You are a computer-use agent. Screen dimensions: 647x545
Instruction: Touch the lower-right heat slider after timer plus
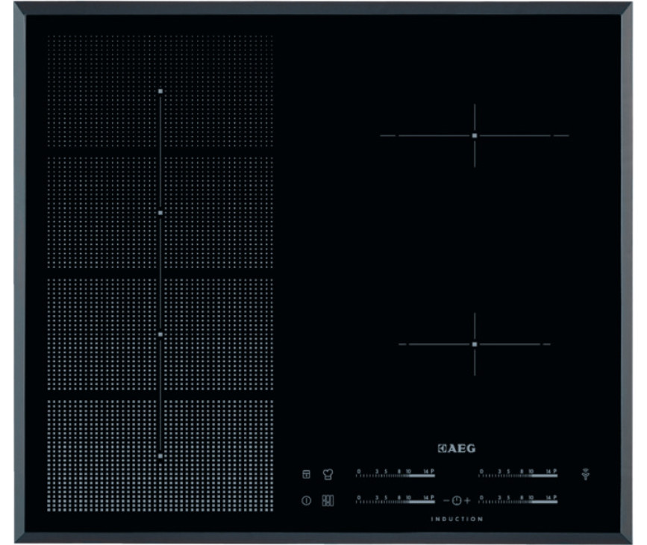pos(518,499)
